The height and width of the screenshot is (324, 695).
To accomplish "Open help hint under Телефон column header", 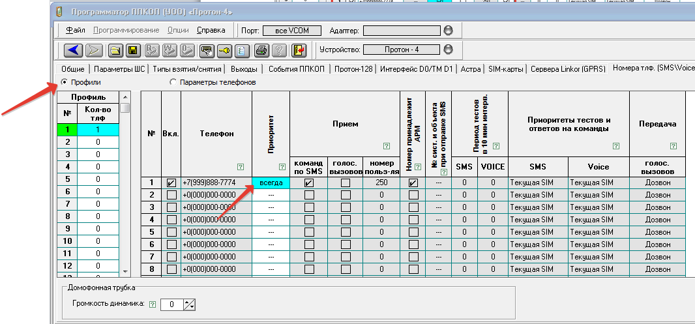I will [240, 167].
